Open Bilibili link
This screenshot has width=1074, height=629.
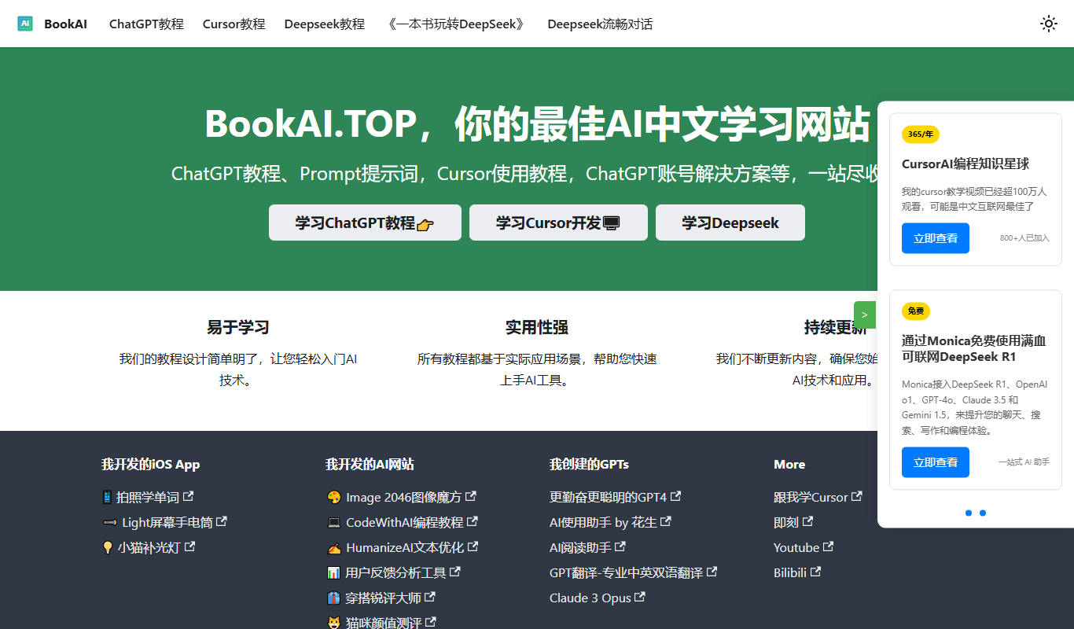tap(797, 572)
